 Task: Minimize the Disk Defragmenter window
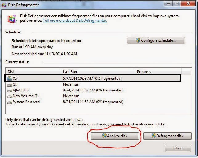pyautogui.click(x=168, y=4)
